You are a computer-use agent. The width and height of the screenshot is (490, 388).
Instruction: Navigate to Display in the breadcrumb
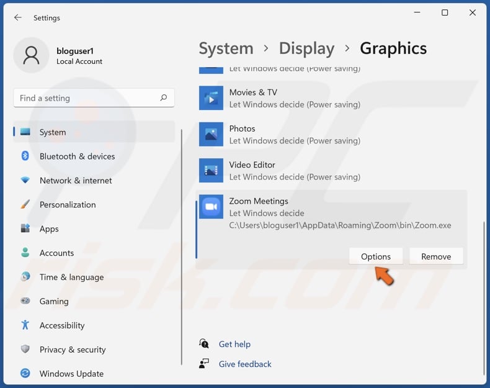click(306, 48)
